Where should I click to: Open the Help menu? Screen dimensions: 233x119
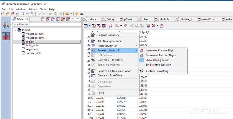tap(52, 9)
